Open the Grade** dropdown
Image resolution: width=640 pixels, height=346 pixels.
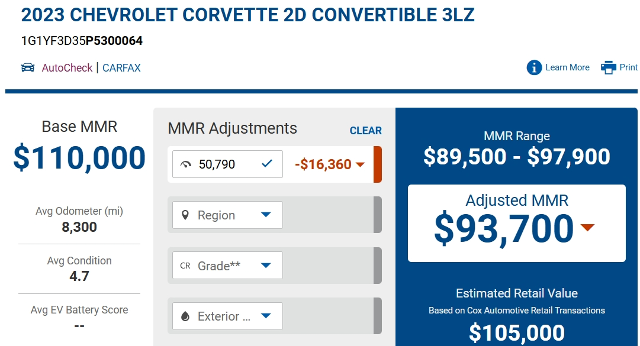tap(227, 266)
